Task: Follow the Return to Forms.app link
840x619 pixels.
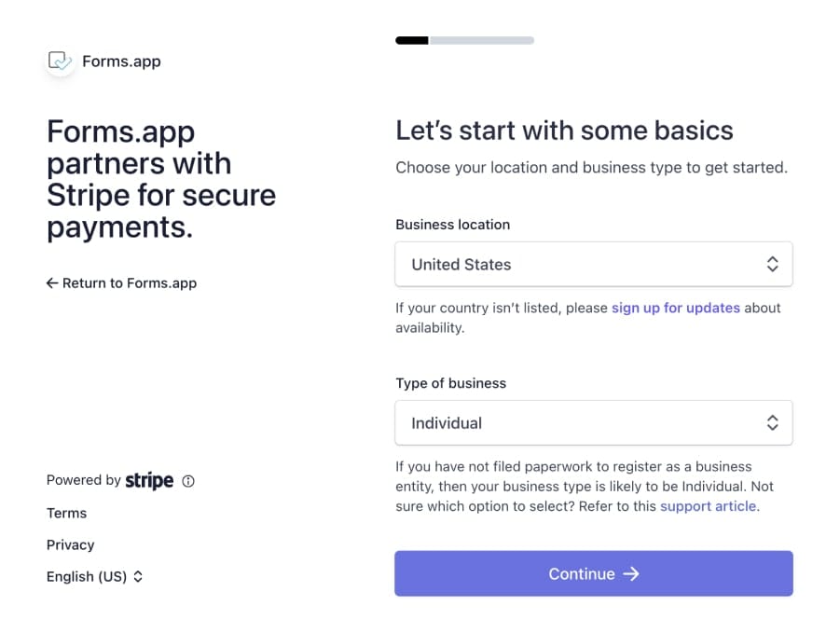Action: point(129,283)
